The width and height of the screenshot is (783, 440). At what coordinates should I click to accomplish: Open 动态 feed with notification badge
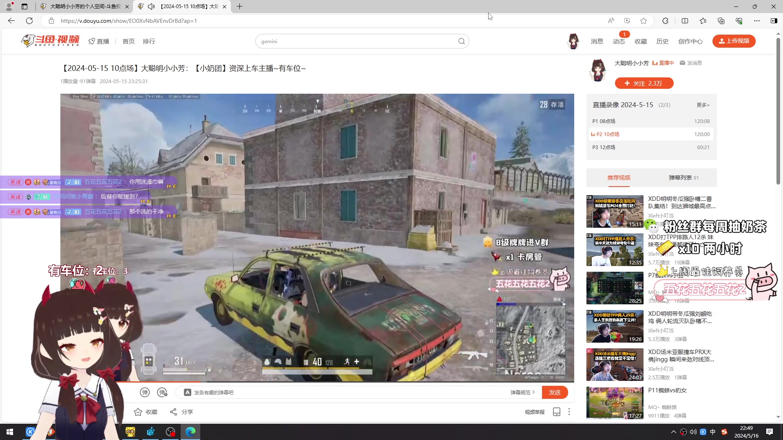pos(619,41)
